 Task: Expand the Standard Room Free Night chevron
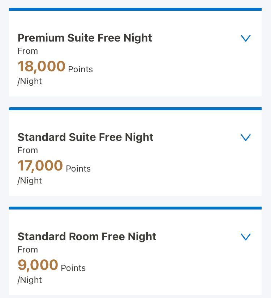coord(245,237)
